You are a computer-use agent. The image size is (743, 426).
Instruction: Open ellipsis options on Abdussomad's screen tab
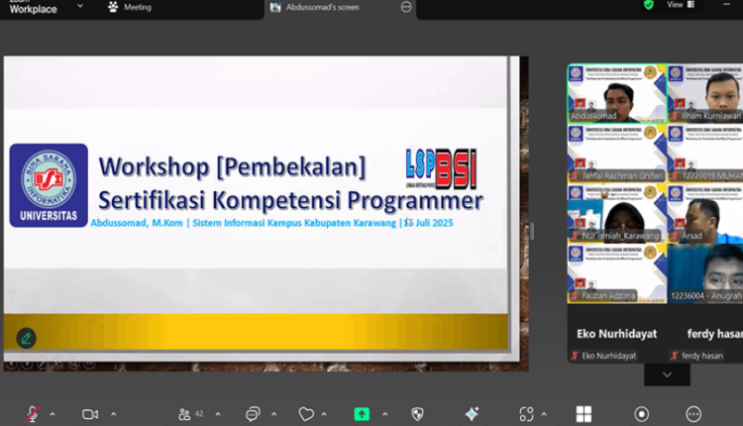(x=406, y=7)
